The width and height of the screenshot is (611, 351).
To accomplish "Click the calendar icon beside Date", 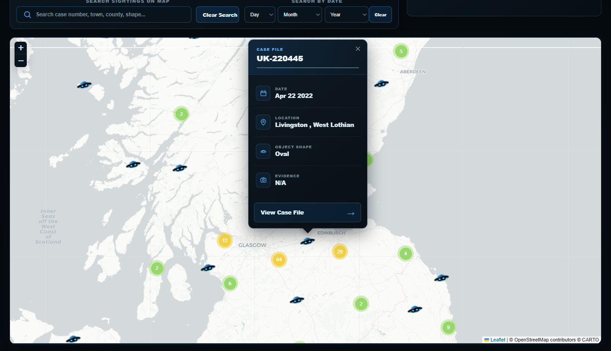I will (263, 93).
